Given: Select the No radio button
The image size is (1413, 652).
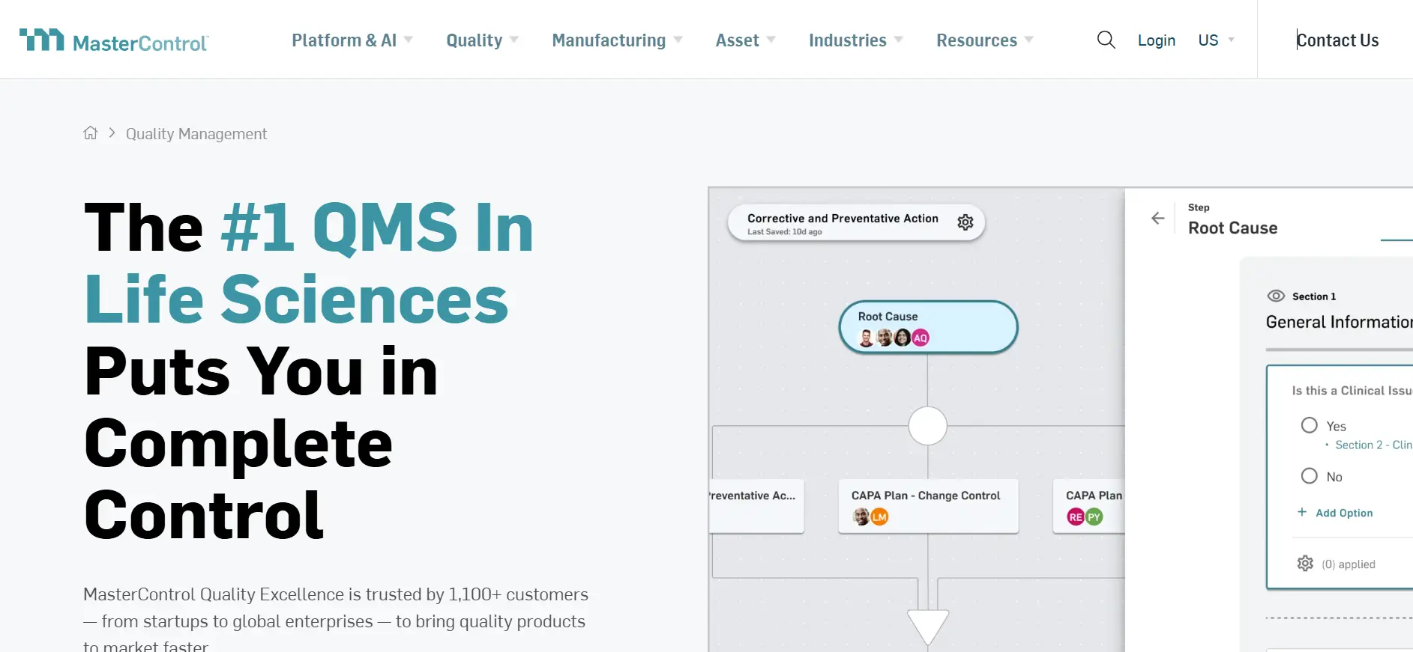Looking at the screenshot, I should (x=1310, y=476).
